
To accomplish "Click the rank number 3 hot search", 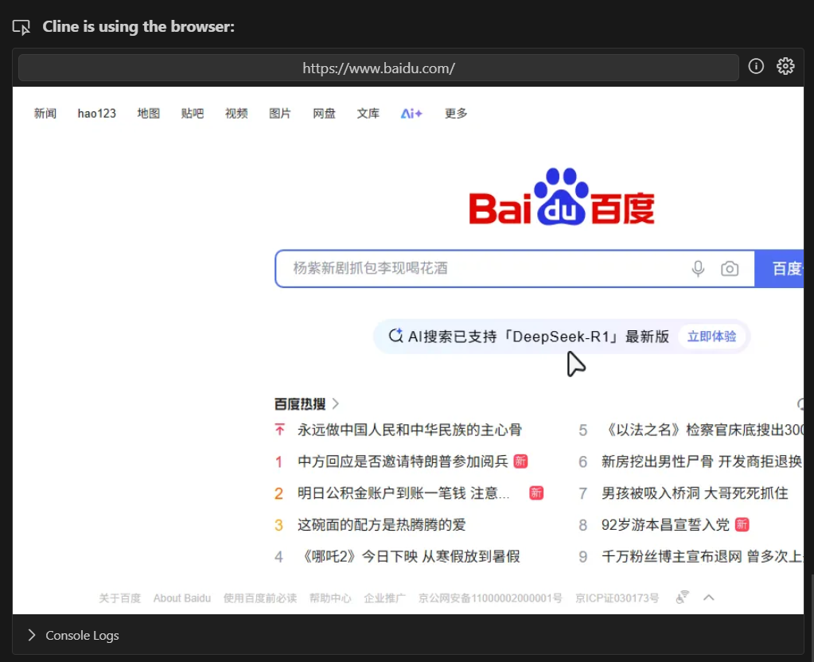I will [x=278, y=525].
